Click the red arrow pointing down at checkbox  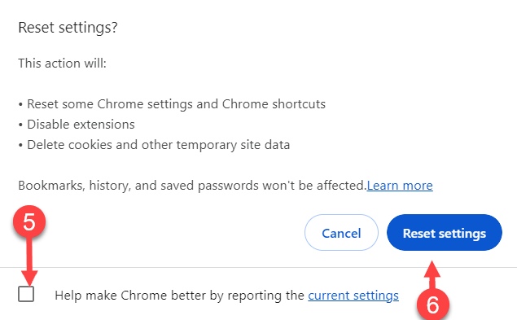pos(29,261)
